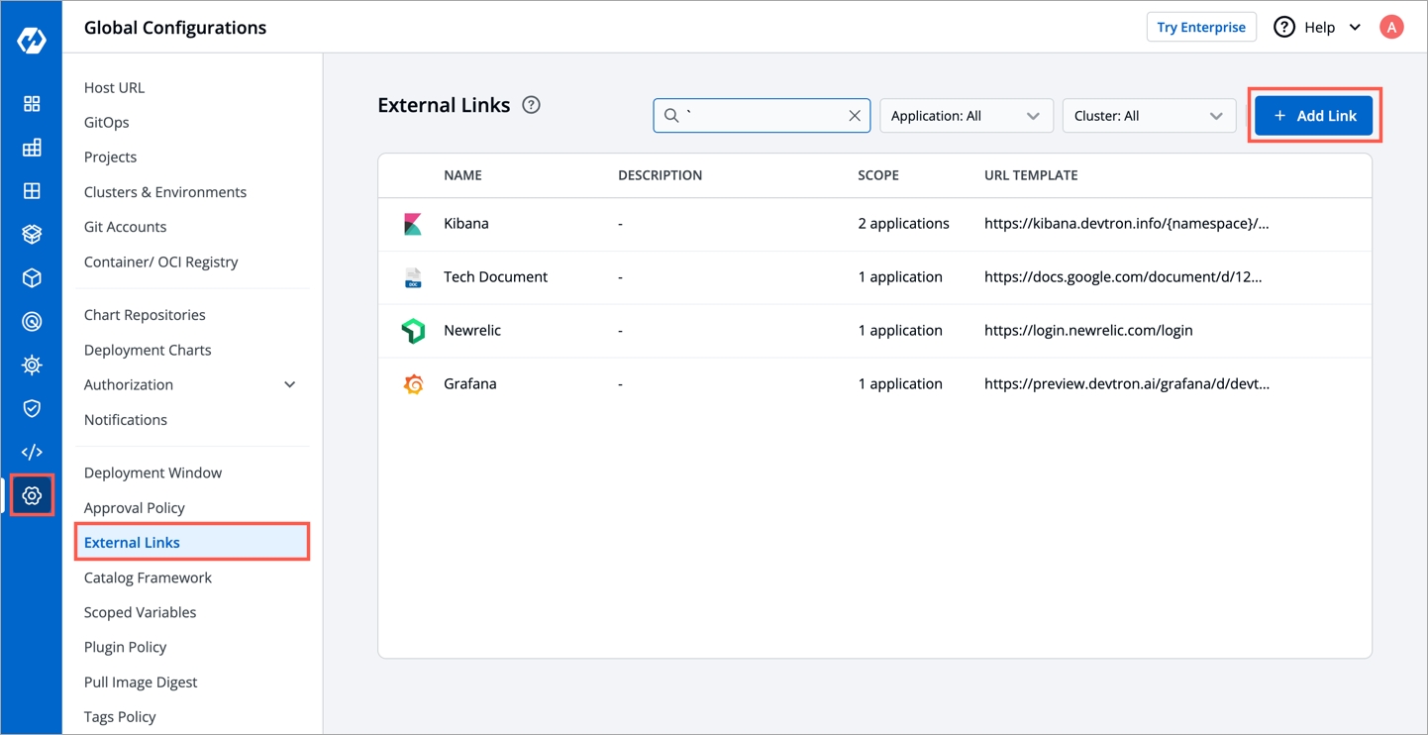Click the help icon beside External Links
The image size is (1428, 735).
click(532, 105)
